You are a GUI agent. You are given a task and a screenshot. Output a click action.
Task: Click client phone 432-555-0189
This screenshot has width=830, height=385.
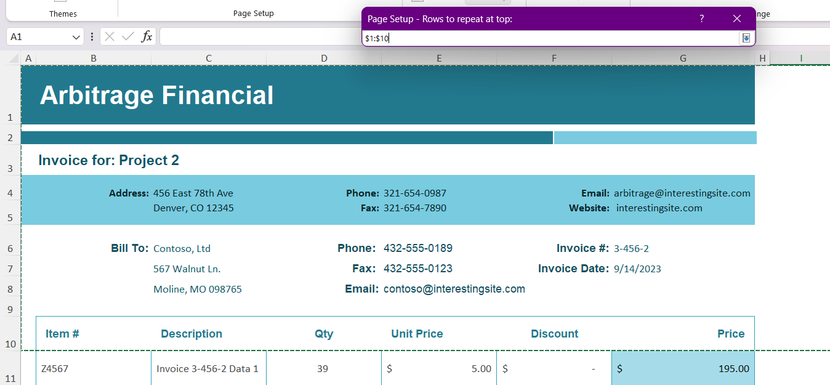click(x=418, y=248)
